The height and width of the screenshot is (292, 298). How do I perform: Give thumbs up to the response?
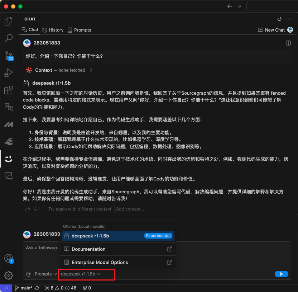(x=28, y=209)
